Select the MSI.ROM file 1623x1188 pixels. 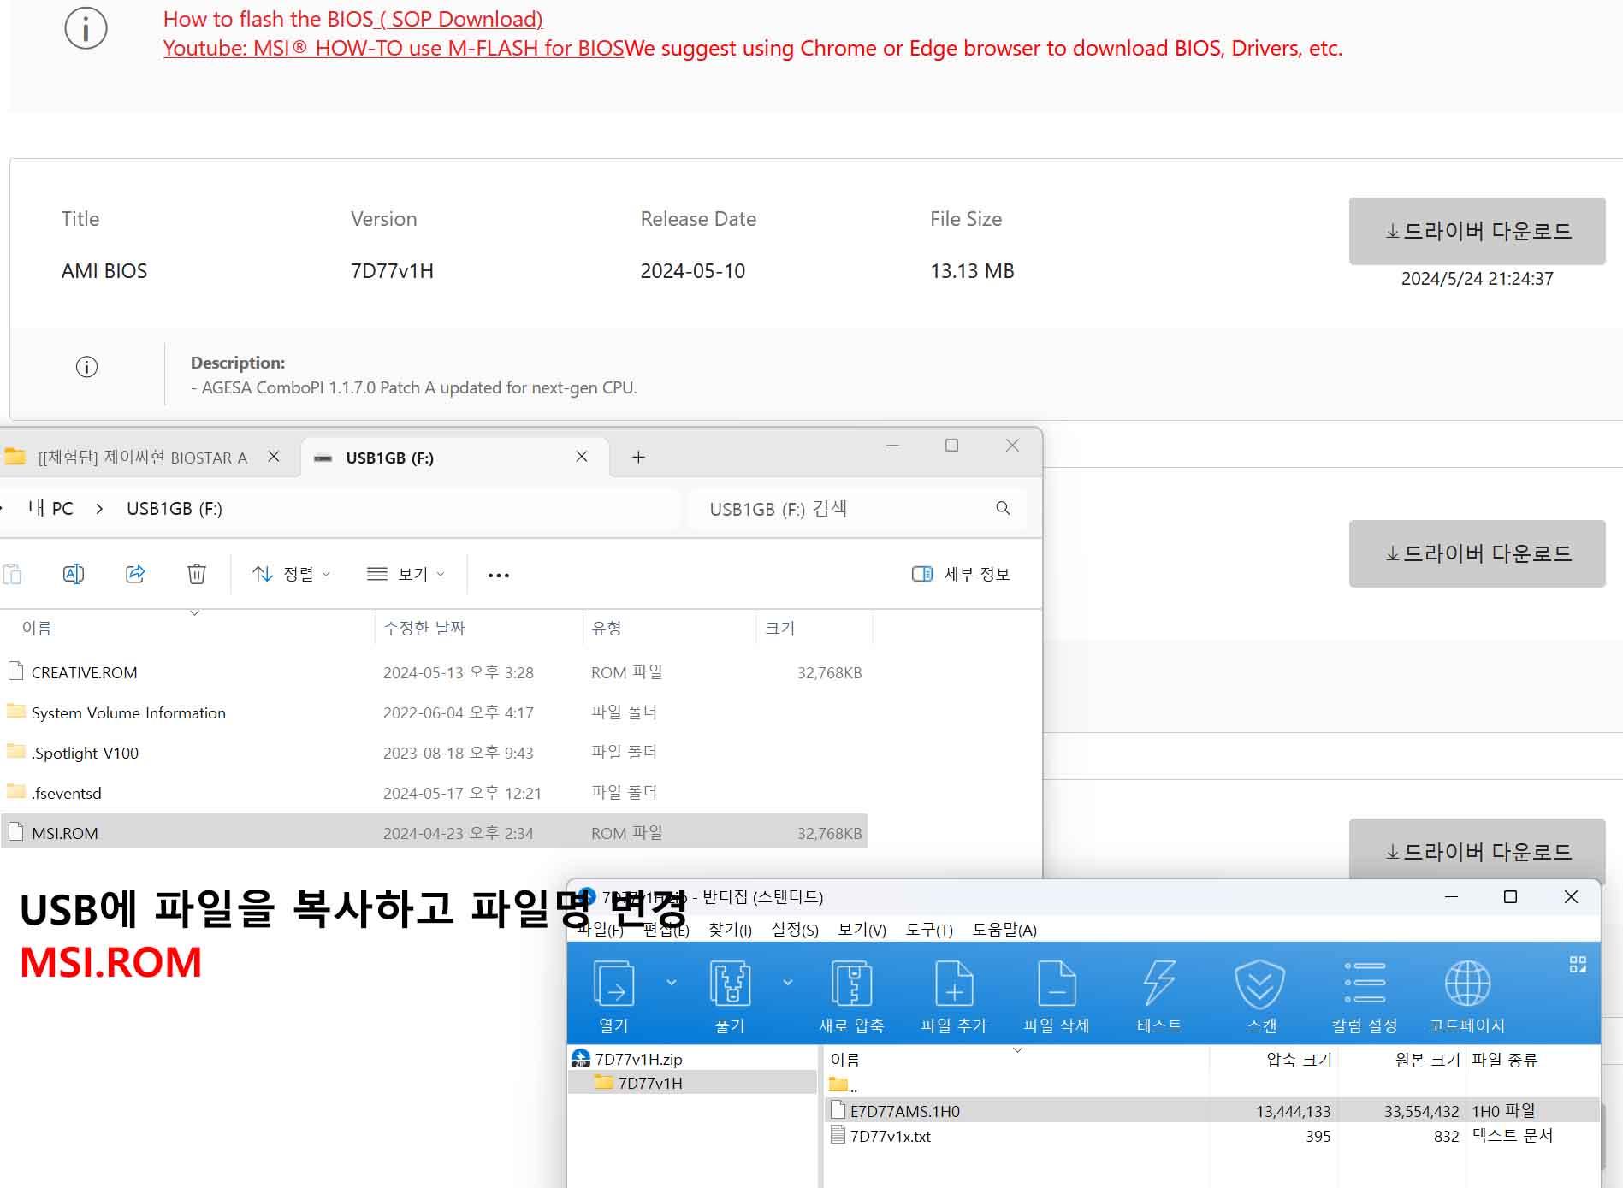(435, 832)
